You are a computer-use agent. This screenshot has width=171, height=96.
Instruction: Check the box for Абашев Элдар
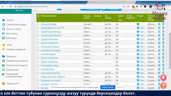[38, 24]
